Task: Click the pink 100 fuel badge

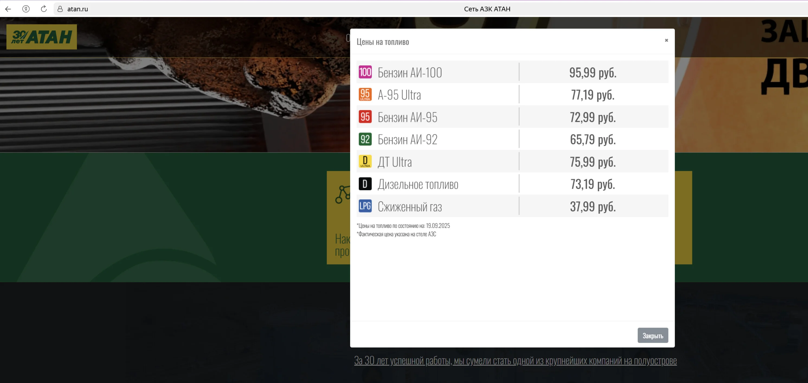Action: click(x=365, y=72)
